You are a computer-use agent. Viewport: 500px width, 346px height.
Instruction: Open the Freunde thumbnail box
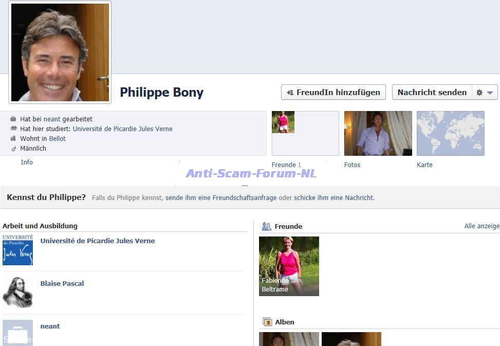pos(305,133)
